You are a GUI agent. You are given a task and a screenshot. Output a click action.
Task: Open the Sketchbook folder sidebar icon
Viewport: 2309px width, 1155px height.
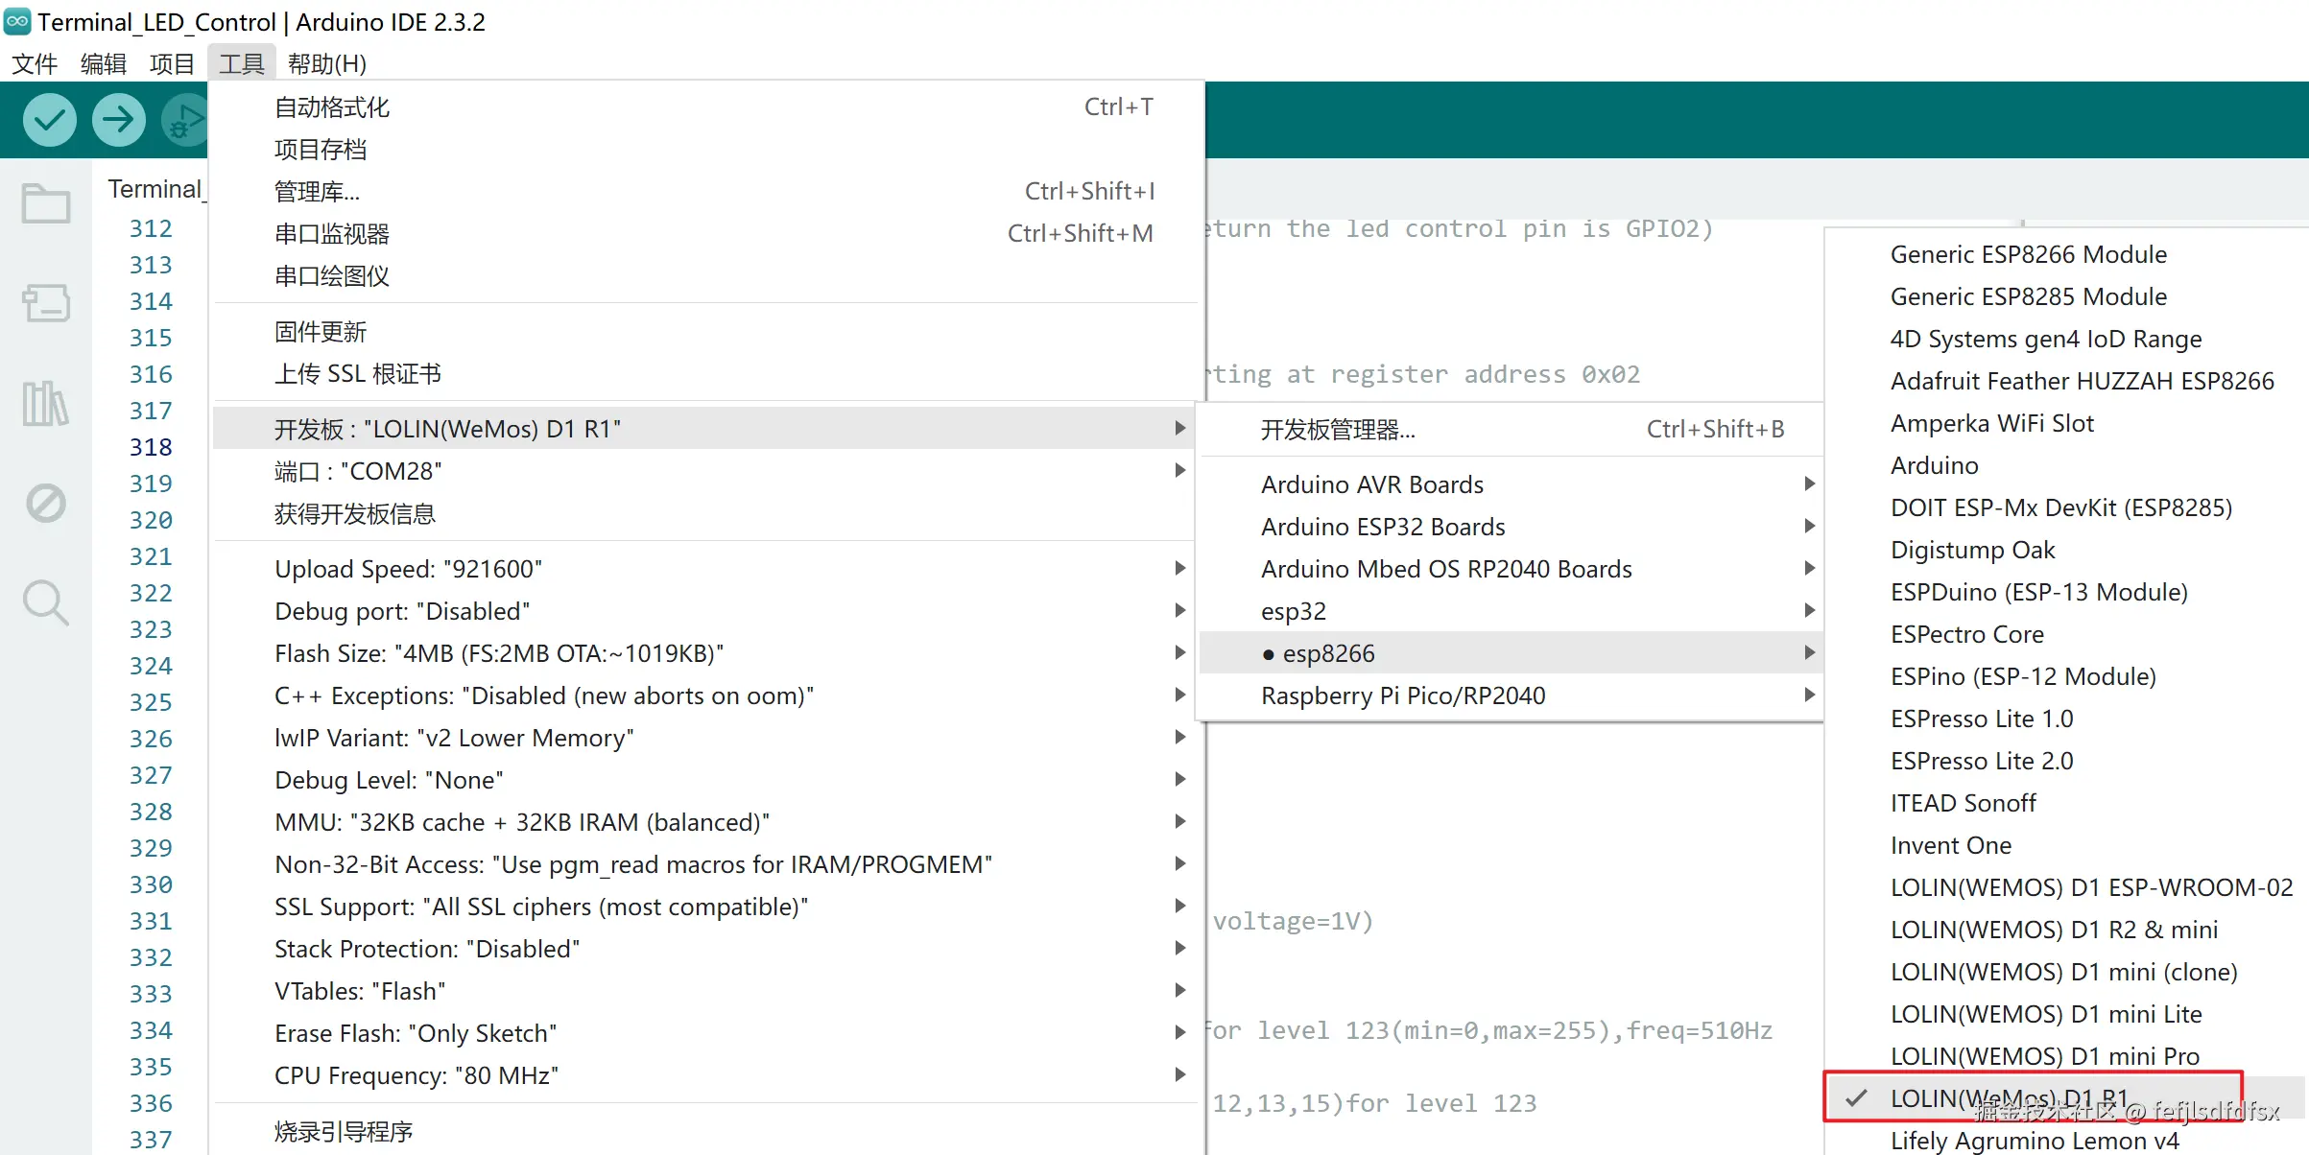click(x=46, y=202)
